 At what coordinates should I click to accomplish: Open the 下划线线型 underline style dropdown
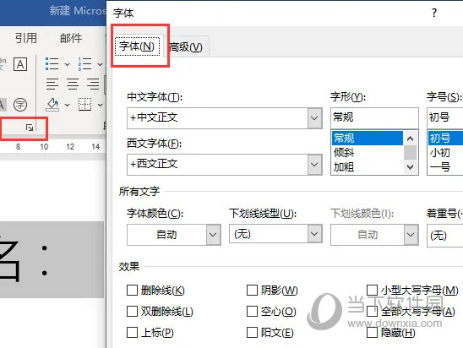click(x=314, y=234)
